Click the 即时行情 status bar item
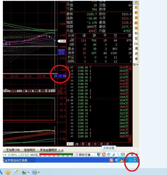This screenshot has height=175, width=167. coord(85,155)
